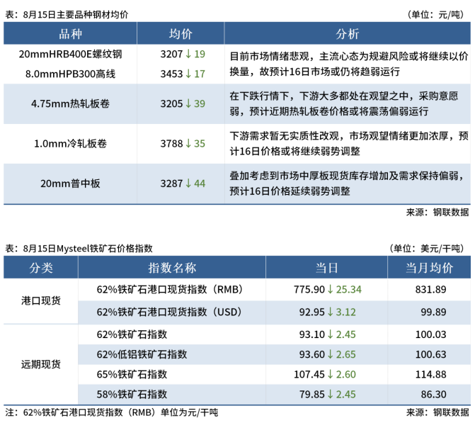Select the 4.75mm热轧板卷 cell

[x=70, y=103]
